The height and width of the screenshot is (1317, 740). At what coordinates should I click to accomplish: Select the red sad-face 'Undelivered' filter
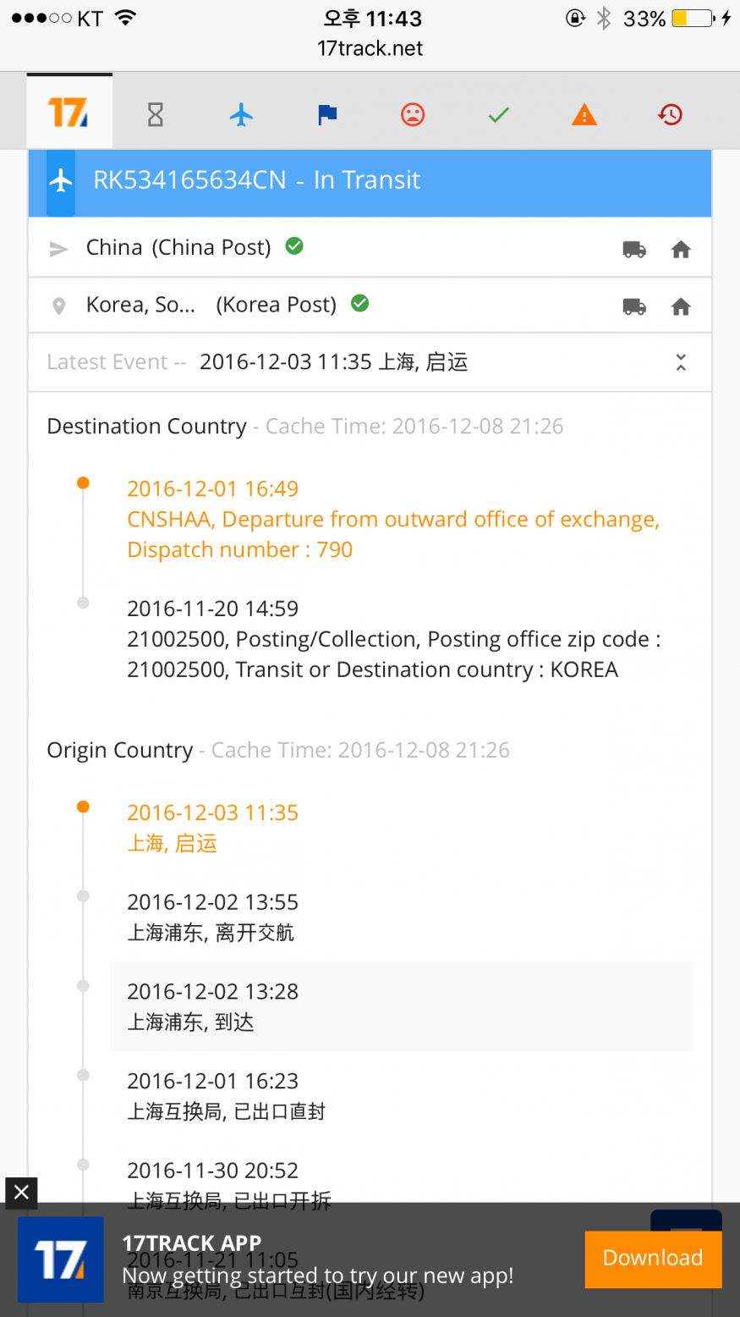[x=413, y=114]
